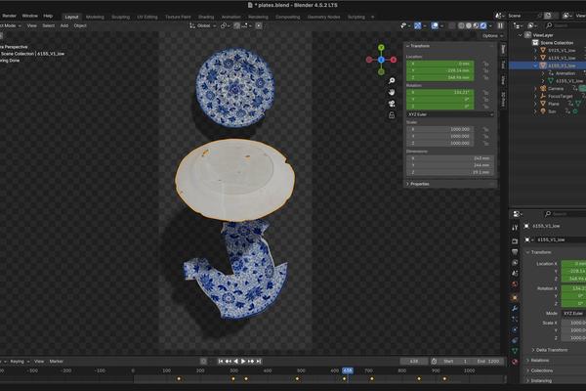Collapse the Transform panel in sidebar
This screenshot has width=586, height=391.
(418, 46)
